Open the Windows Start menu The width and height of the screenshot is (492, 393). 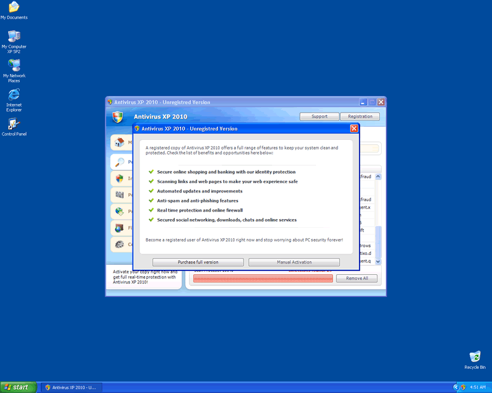[17, 387]
